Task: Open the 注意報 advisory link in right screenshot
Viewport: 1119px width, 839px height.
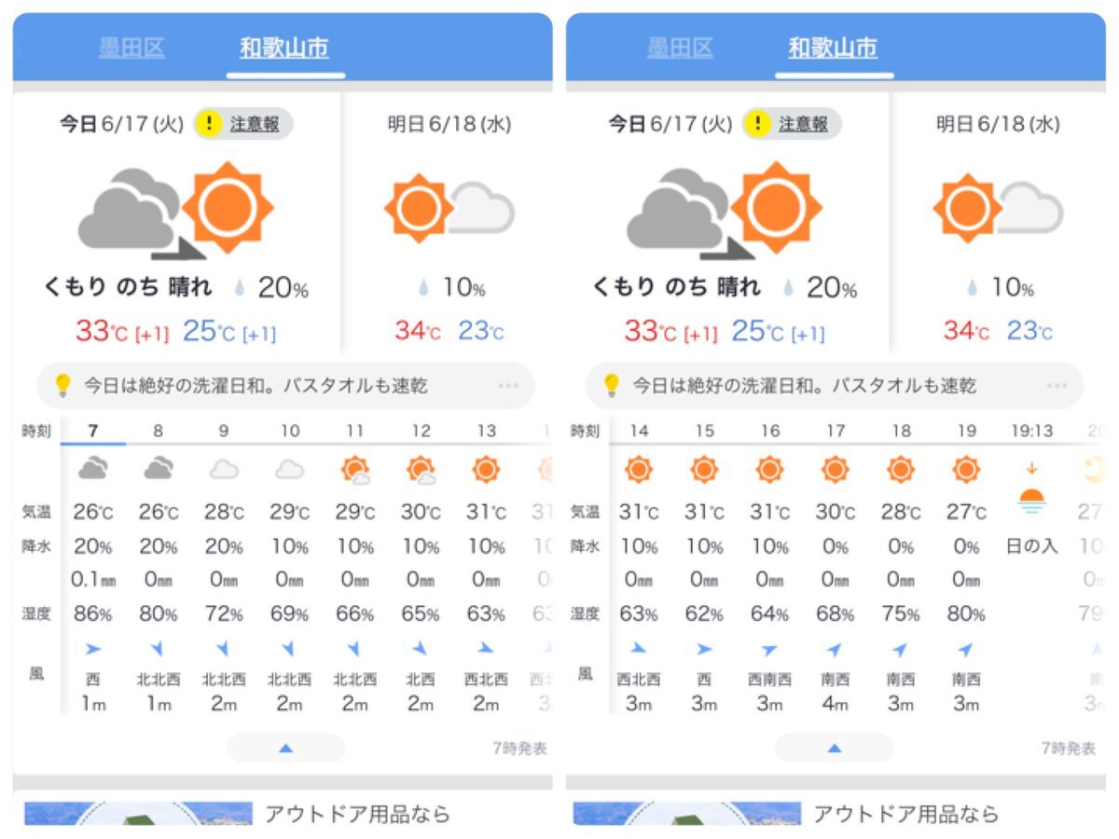Action: [x=803, y=124]
